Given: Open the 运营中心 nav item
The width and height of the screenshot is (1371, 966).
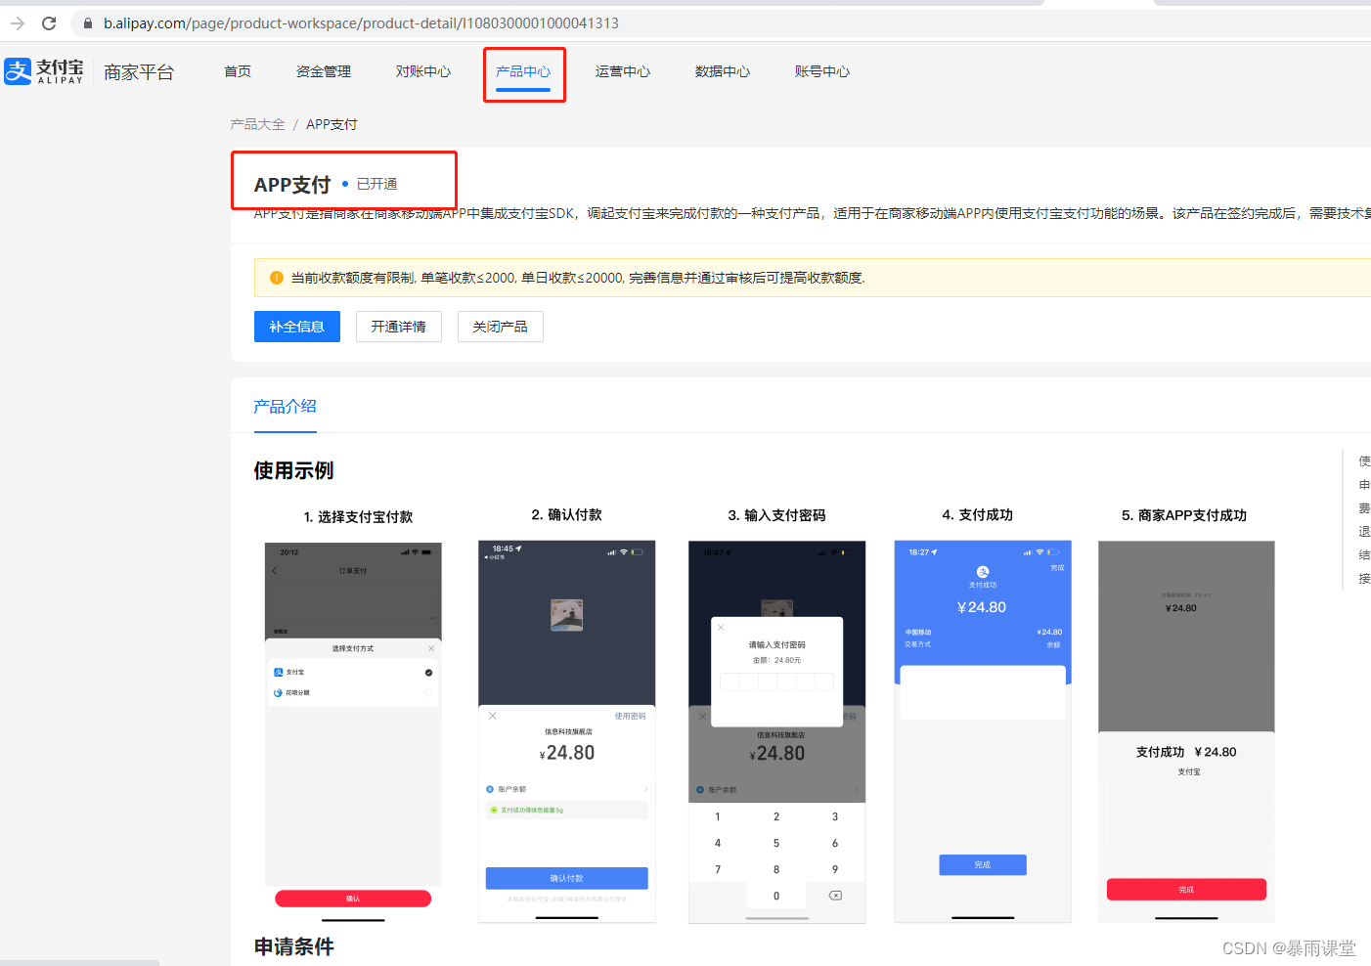Looking at the screenshot, I should pyautogui.click(x=623, y=71).
